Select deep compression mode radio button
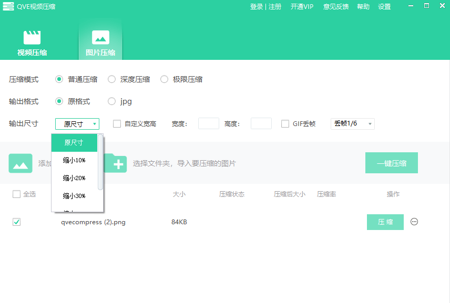 (x=112, y=79)
